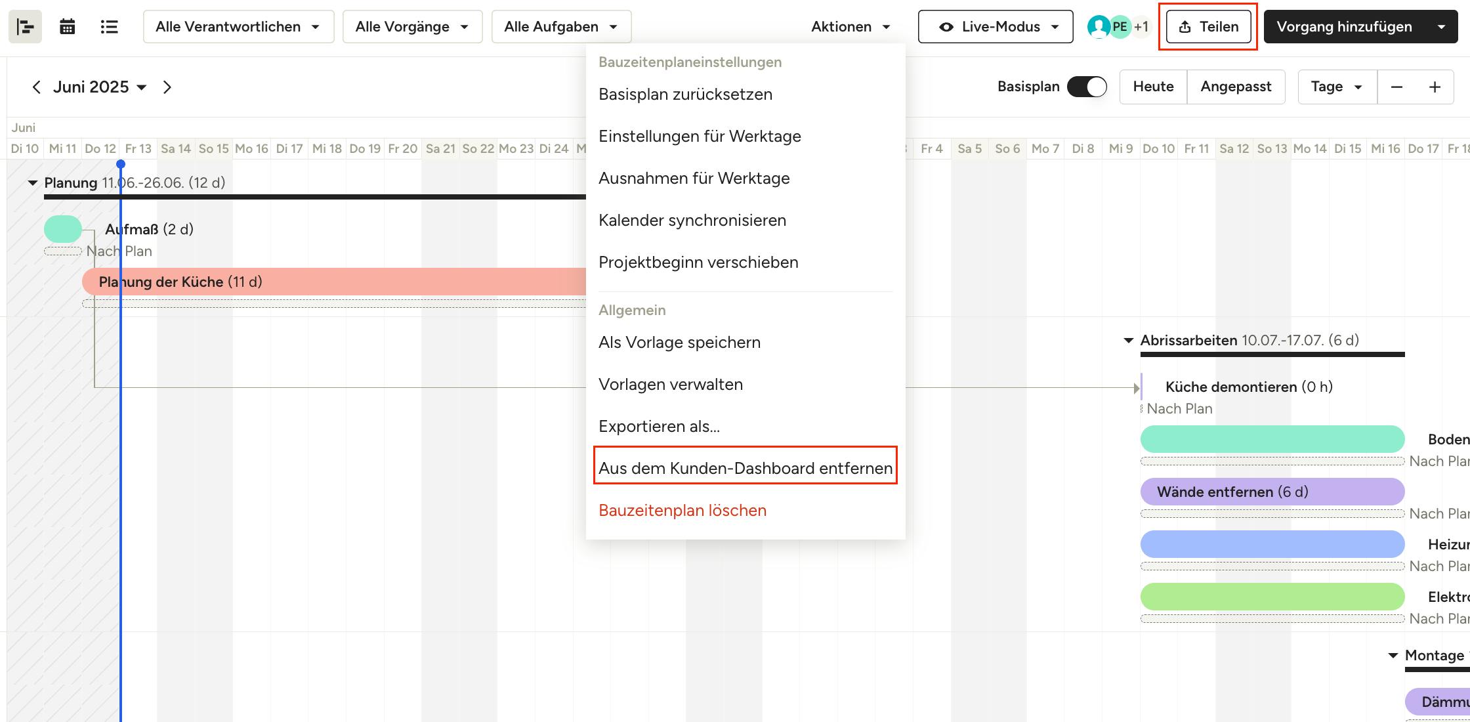This screenshot has width=1470, height=722.
Task: Switch to the Gantt chart view icon
Action: (25, 27)
